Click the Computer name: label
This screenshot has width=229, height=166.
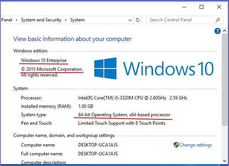click(38, 145)
